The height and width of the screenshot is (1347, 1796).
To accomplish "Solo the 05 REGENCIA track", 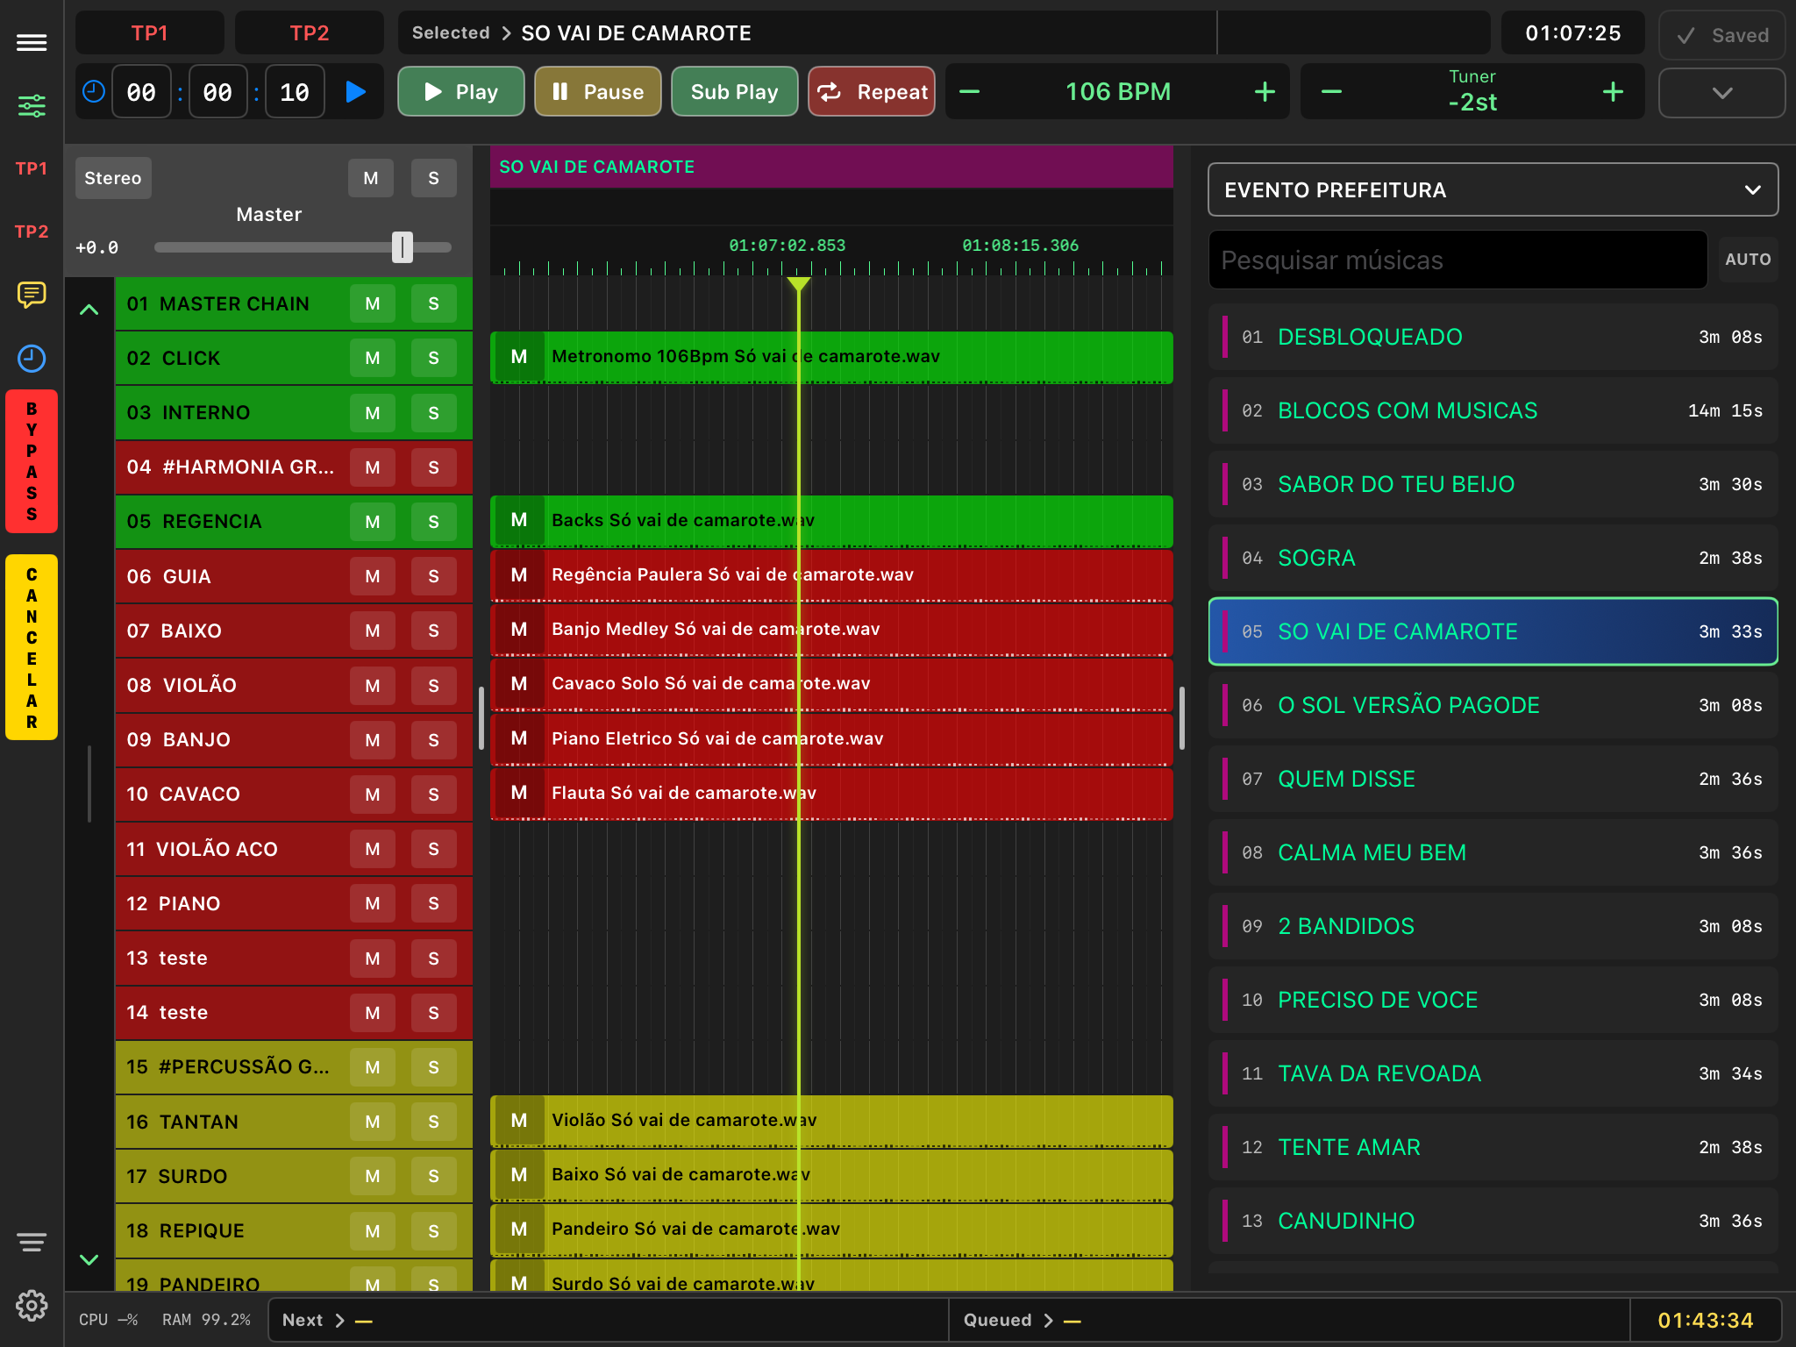I will point(434,522).
